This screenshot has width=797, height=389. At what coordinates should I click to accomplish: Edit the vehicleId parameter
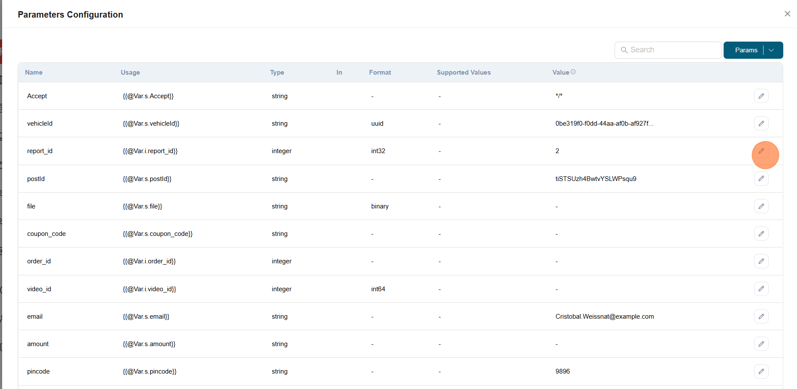[x=761, y=123]
